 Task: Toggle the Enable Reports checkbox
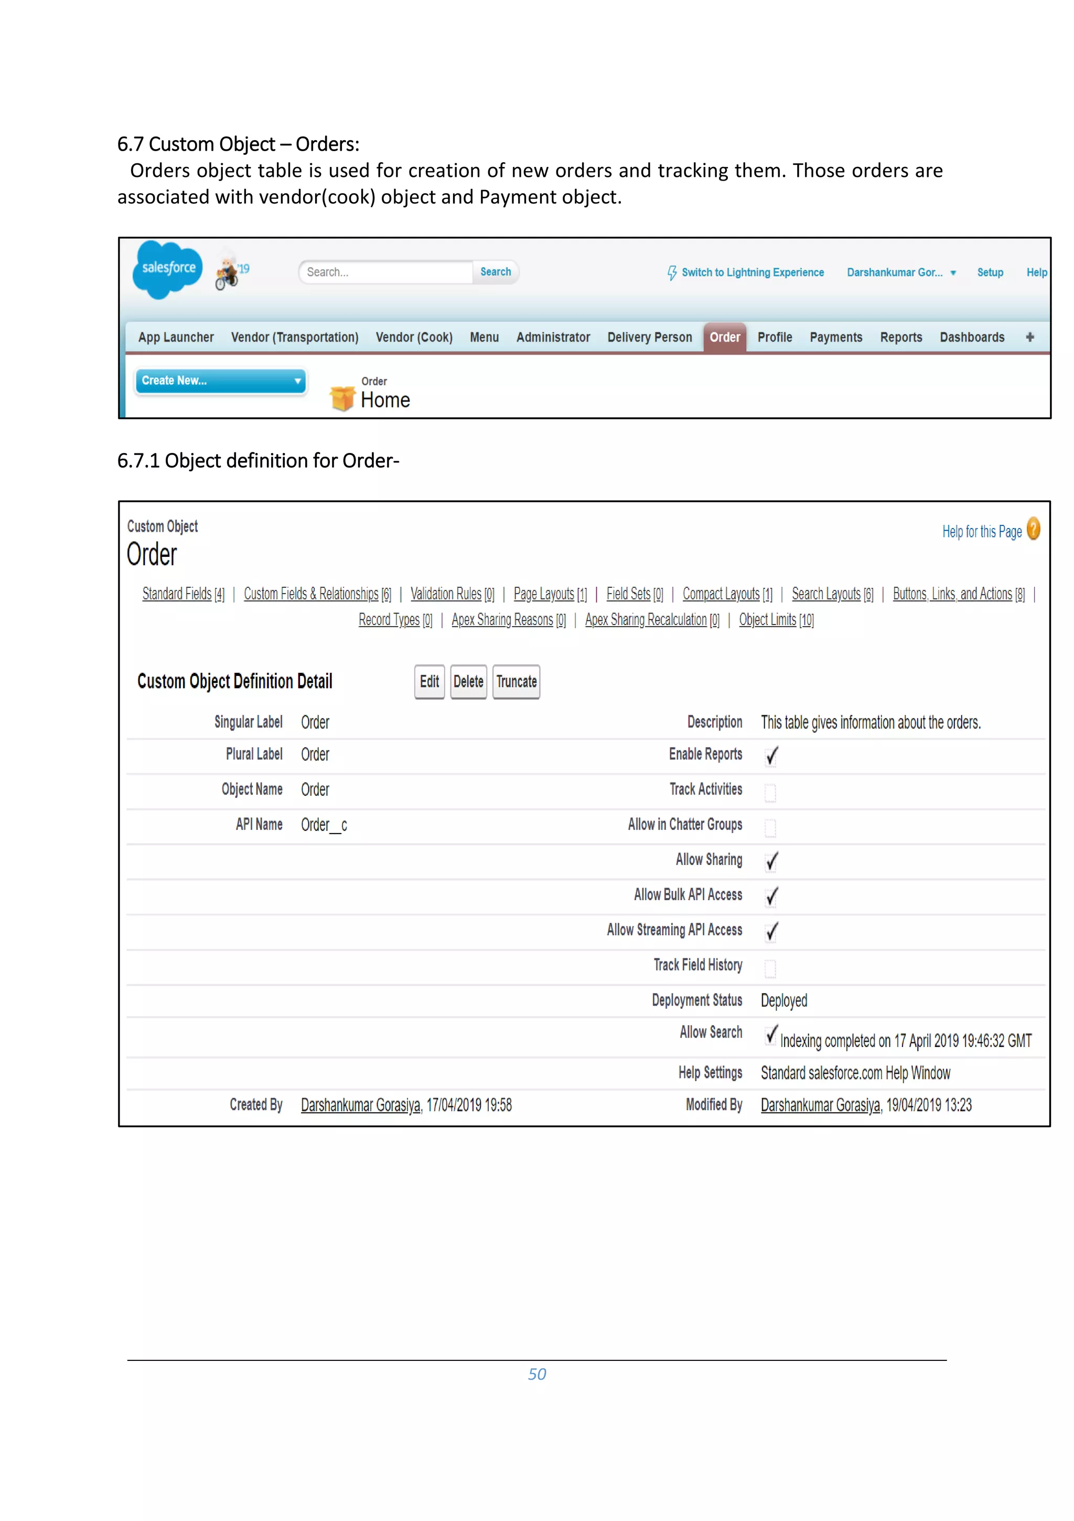click(x=771, y=756)
